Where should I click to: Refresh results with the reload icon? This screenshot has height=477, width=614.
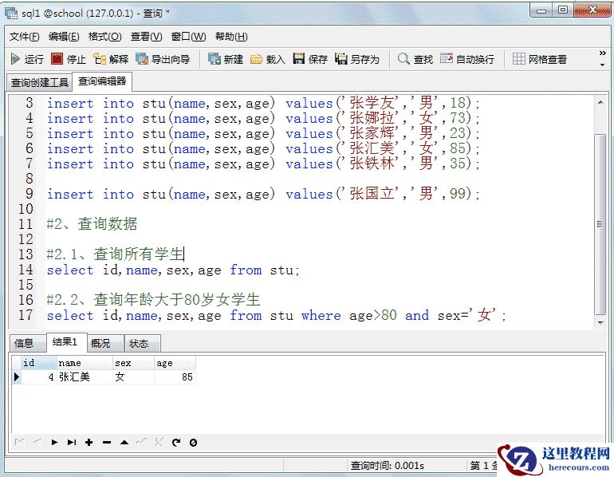point(176,442)
